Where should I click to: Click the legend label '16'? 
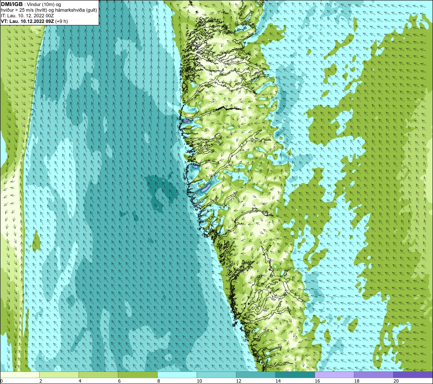click(x=317, y=381)
